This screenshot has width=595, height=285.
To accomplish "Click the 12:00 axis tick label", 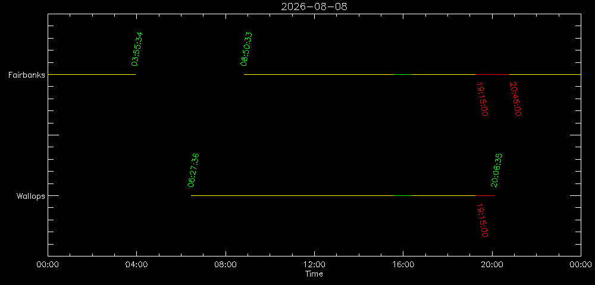I will pyautogui.click(x=314, y=264).
